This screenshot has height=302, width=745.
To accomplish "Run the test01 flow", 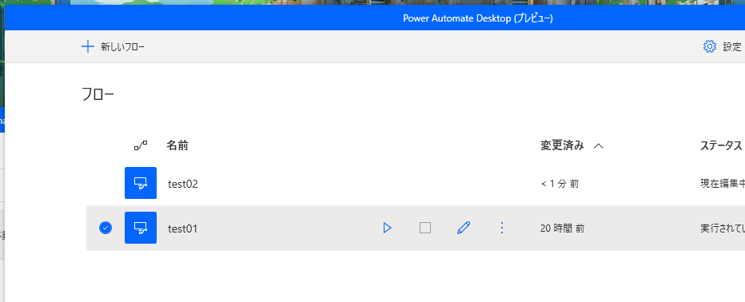I will click(x=387, y=228).
